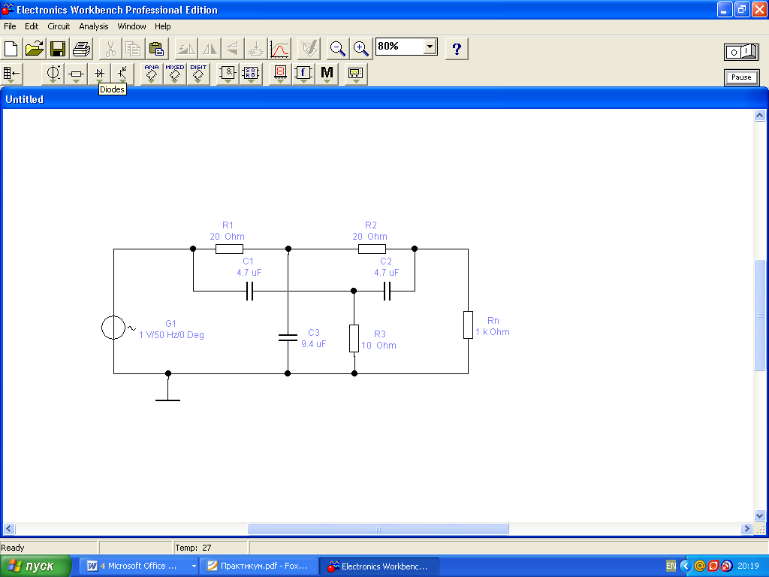Expand the 80% zoom level dropdown
Image resolution: width=769 pixels, height=577 pixels.
click(430, 47)
